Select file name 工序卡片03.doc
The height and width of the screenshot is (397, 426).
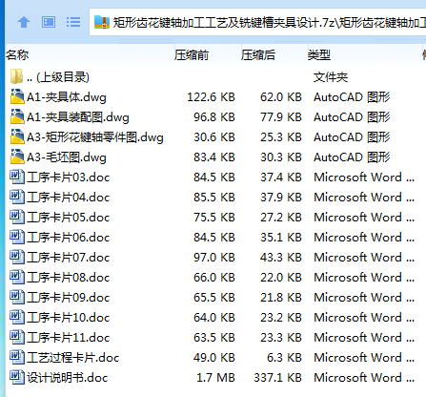pyautogui.click(x=68, y=178)
